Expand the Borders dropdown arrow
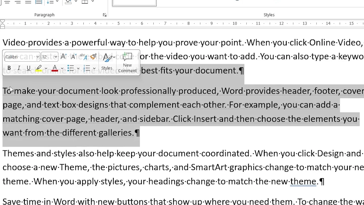The height and width of the screenshot is (205, 364). coord(93,2)
